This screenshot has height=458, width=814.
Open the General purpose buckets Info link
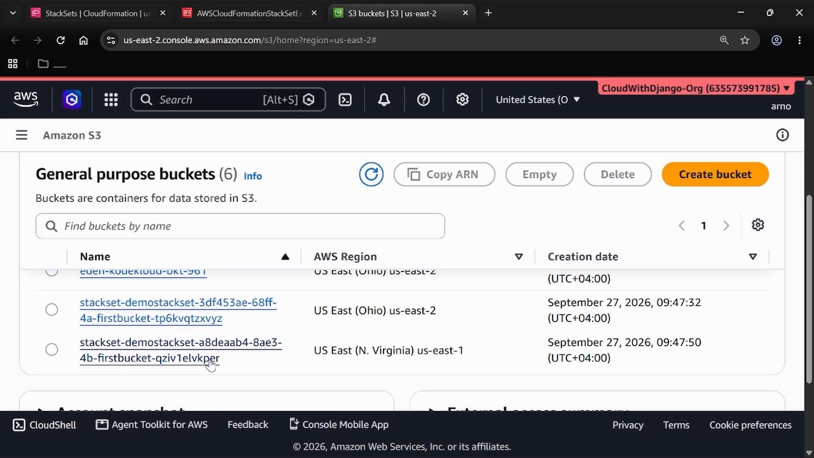[x=253, y=176]
